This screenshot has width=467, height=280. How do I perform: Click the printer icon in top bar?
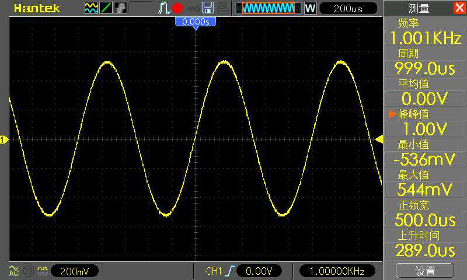(x=223, y=8)
